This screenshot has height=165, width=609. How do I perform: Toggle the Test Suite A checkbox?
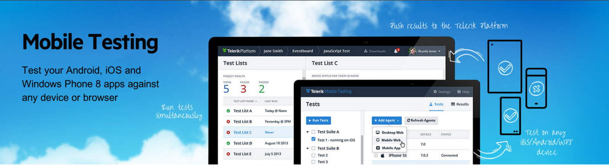tap(313, 132)
